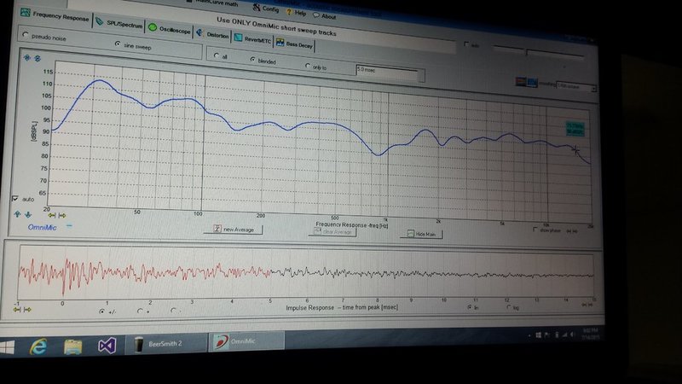Toggle the auto scale checkbox
The image size is (682, 384).
15,199
